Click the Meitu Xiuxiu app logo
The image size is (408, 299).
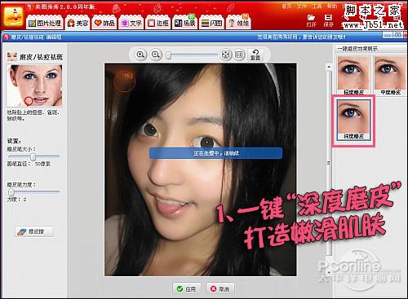click(13, 15)
